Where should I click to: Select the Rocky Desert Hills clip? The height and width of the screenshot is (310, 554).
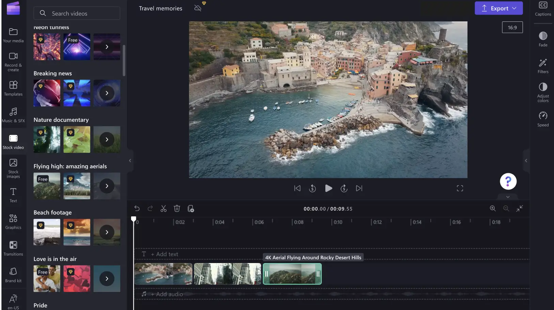click(x=292, y=274)
